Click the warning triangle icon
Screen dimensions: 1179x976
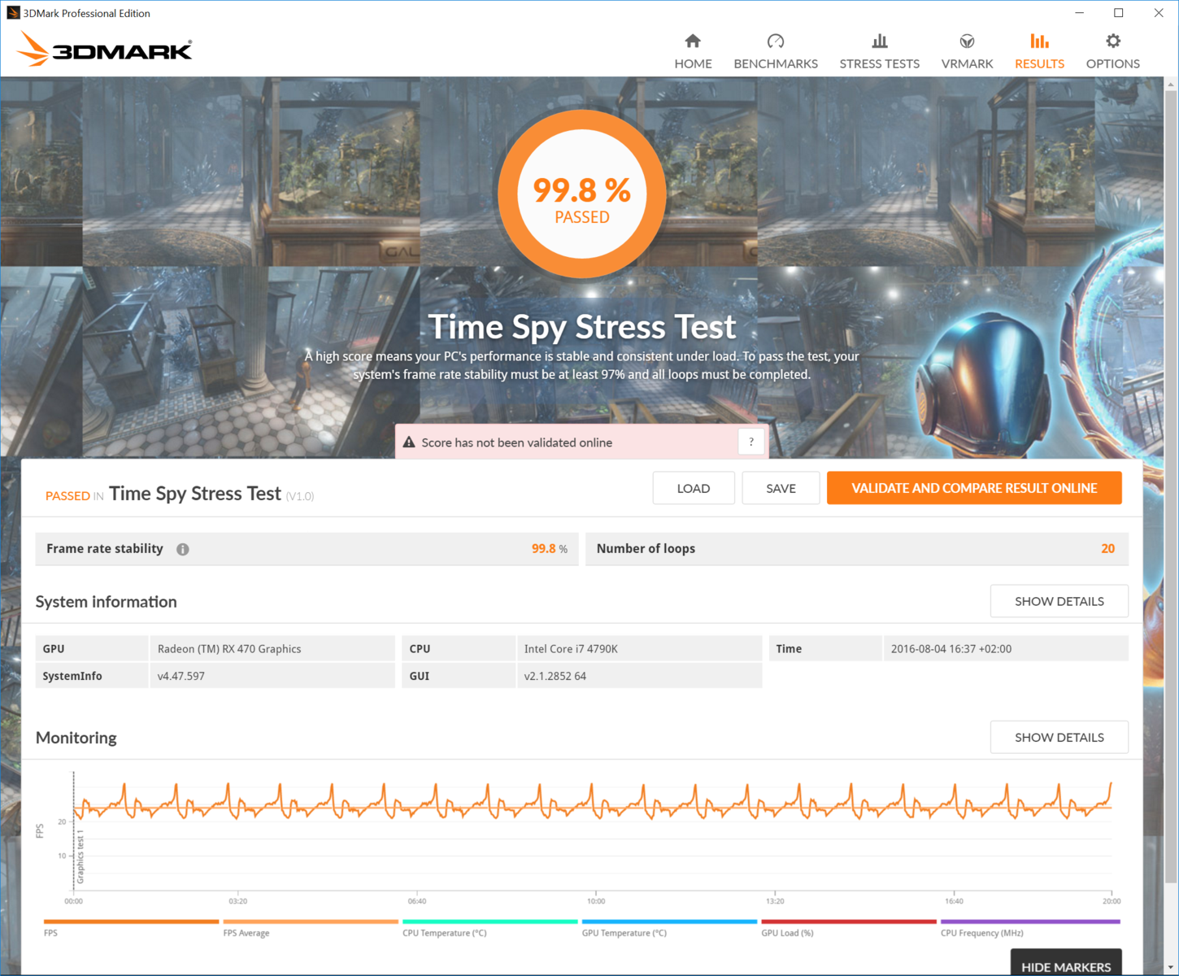coord(409,442)
